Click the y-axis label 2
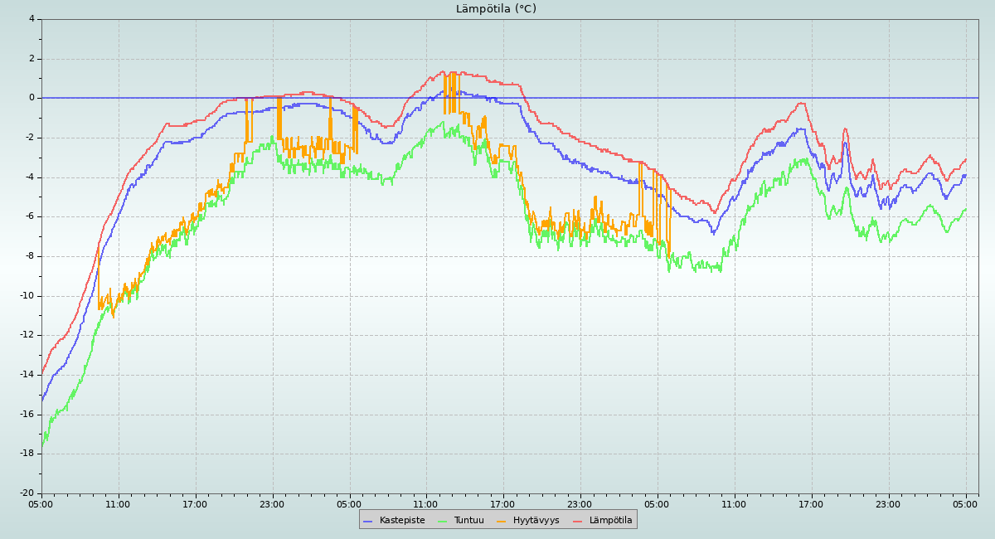Viewport: 995px width, 539px height. point(32,59)
